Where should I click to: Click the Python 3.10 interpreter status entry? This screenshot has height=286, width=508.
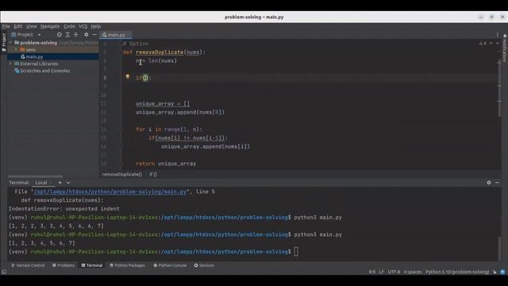coord(457,272)
